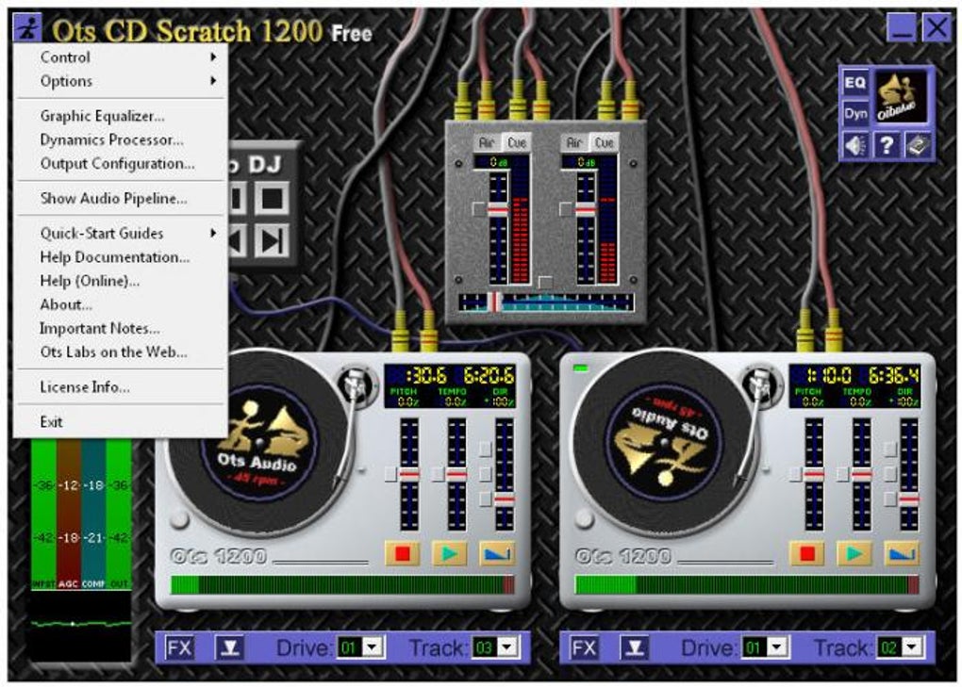Select Show Audio Pipeline... menu entry
The image size is (962, 687).
pos(121,199)
